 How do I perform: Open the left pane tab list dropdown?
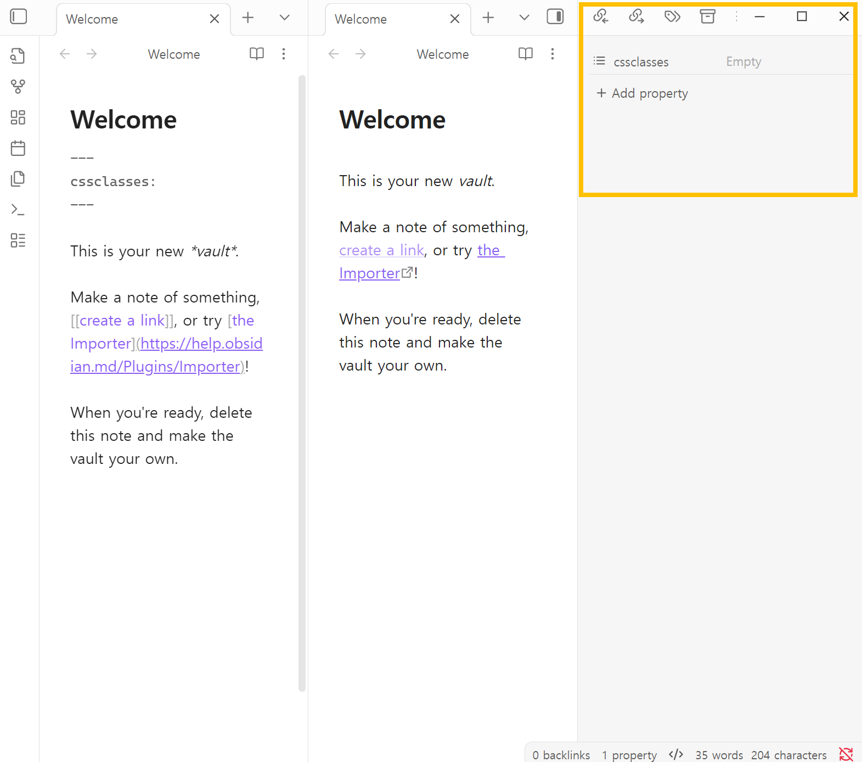284,18
